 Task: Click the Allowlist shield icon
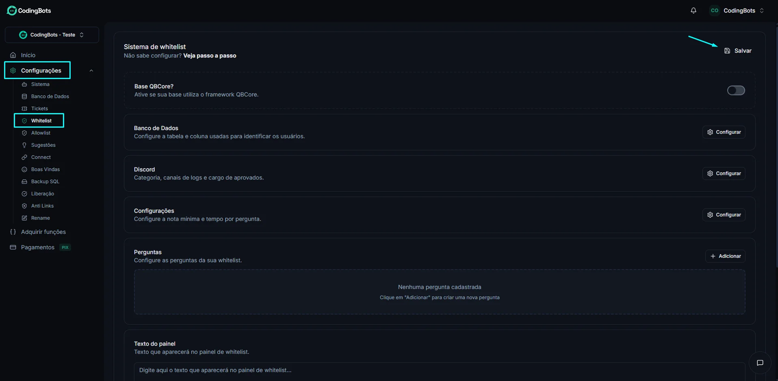click(x=24, y=133)
